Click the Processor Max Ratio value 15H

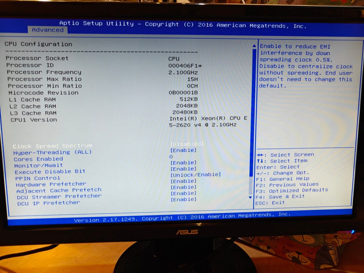(193, 79)
